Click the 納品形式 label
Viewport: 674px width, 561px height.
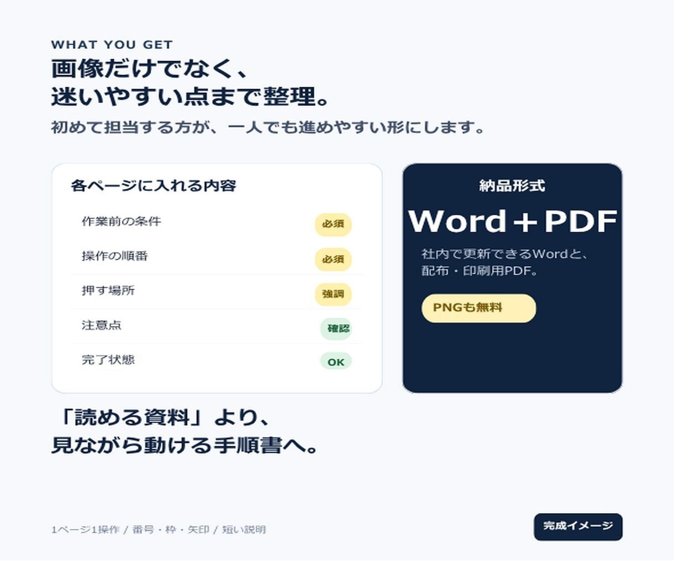click(x=512, y=186)
